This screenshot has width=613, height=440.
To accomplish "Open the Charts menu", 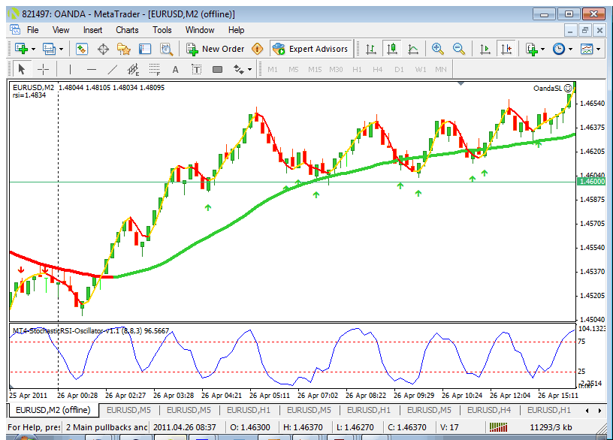I will point(127,30).
